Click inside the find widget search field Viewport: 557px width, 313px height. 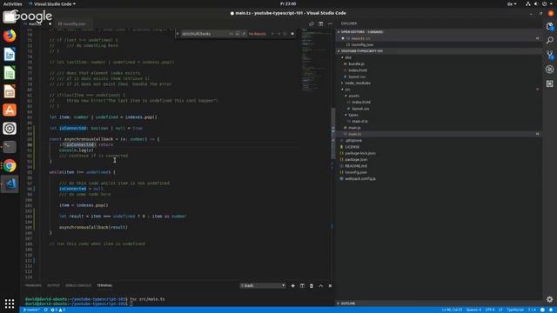pos(205,34)
